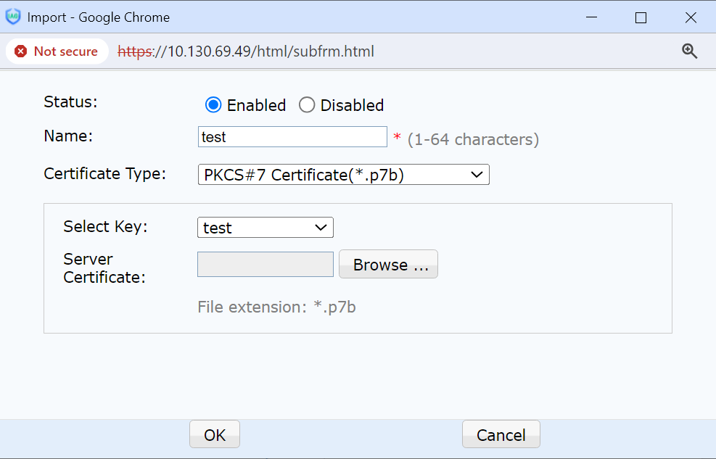The image size is (716, 459).
Task: Click the chevron arrow on the PKCS#7 Certificate combo box
Action: tap(477, 175)
